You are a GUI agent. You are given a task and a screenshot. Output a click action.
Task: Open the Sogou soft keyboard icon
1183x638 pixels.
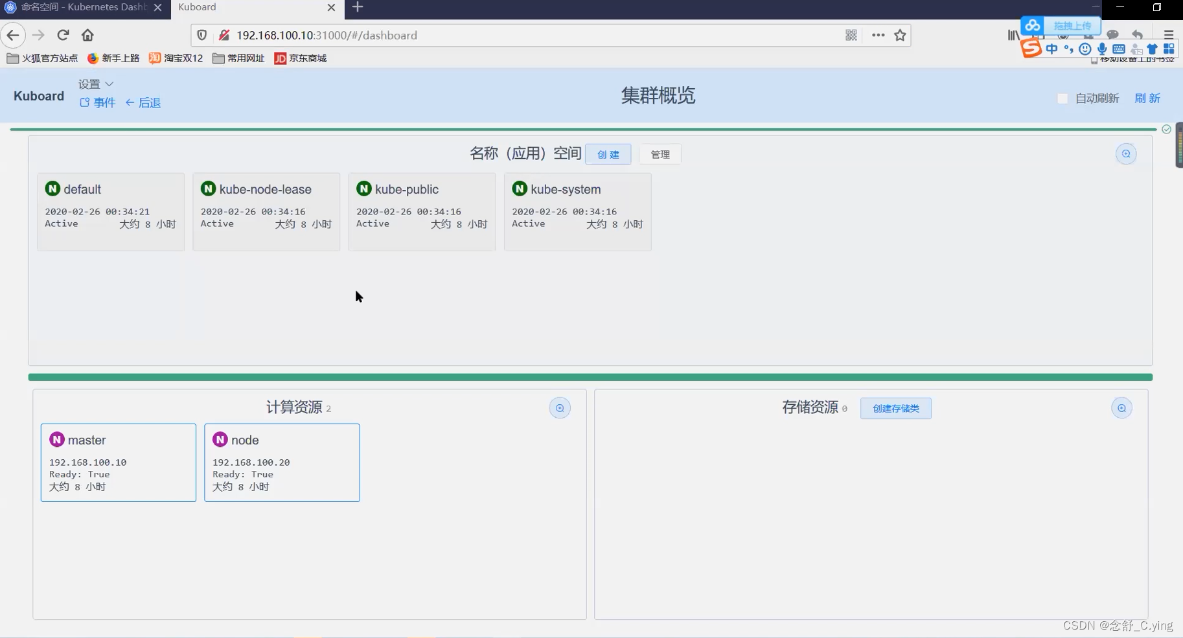[1120, 49]
